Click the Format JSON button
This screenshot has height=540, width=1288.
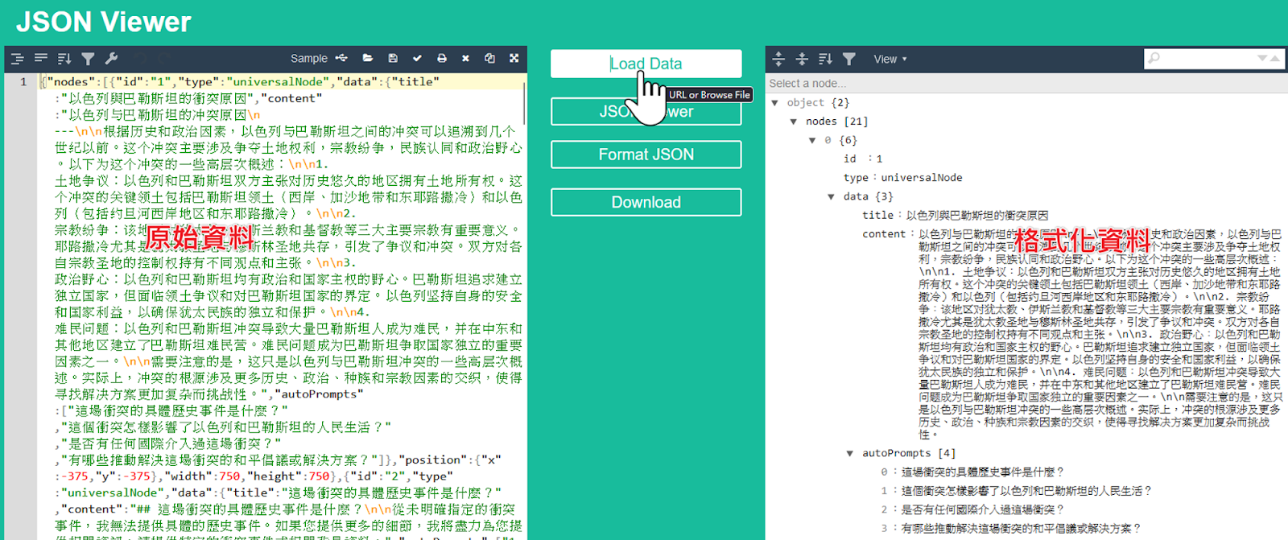[646, 155]
